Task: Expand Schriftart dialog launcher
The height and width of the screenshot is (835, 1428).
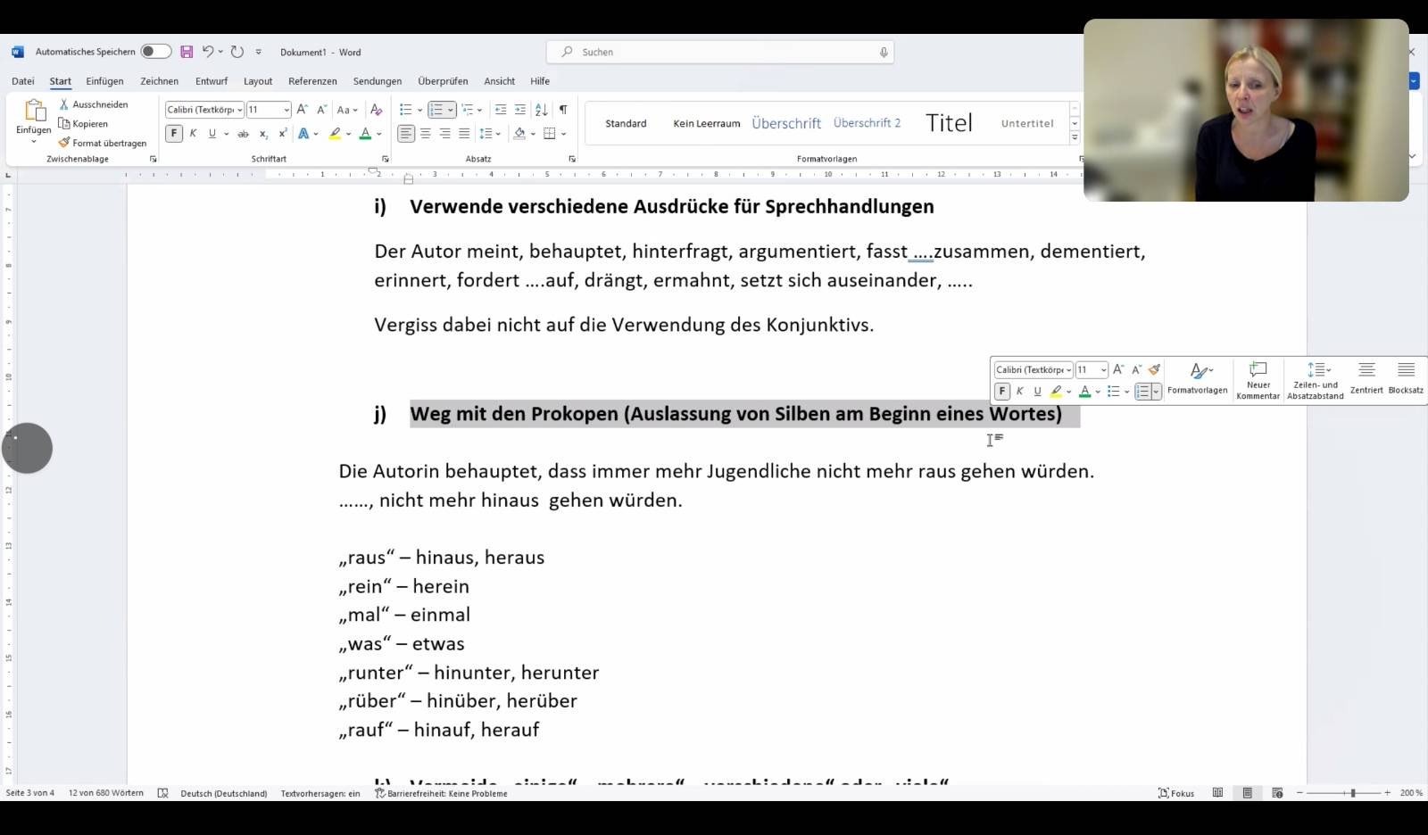Action: point(385,159)
